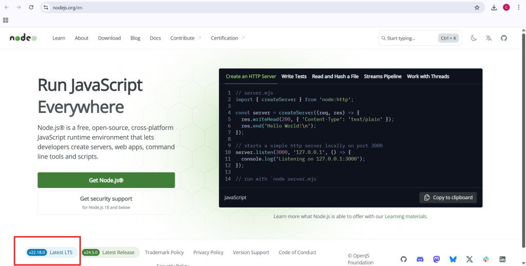Image resolution: width=526 pixels, height=266 pixels.
Task: Open the Privacy Policy link
Action: [209, 252]
